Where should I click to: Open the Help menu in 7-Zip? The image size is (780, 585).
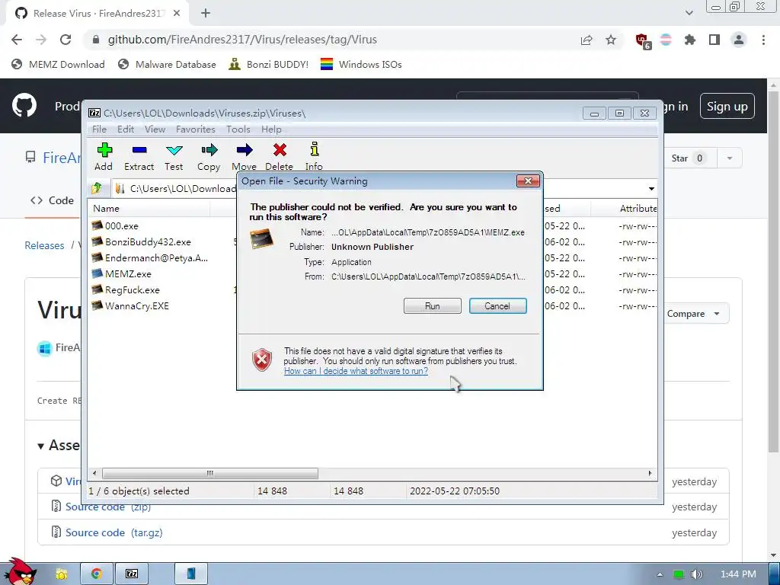(271, 129)
